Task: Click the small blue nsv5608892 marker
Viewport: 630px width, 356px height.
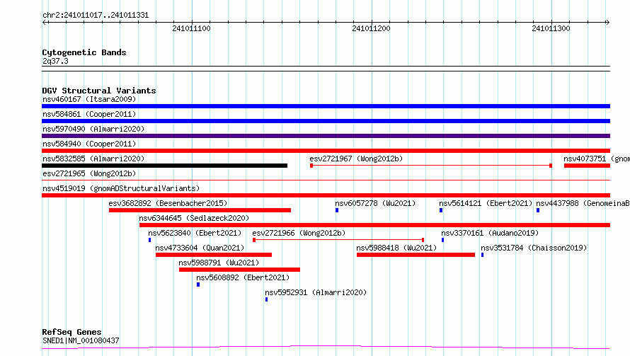Action: 198,285
